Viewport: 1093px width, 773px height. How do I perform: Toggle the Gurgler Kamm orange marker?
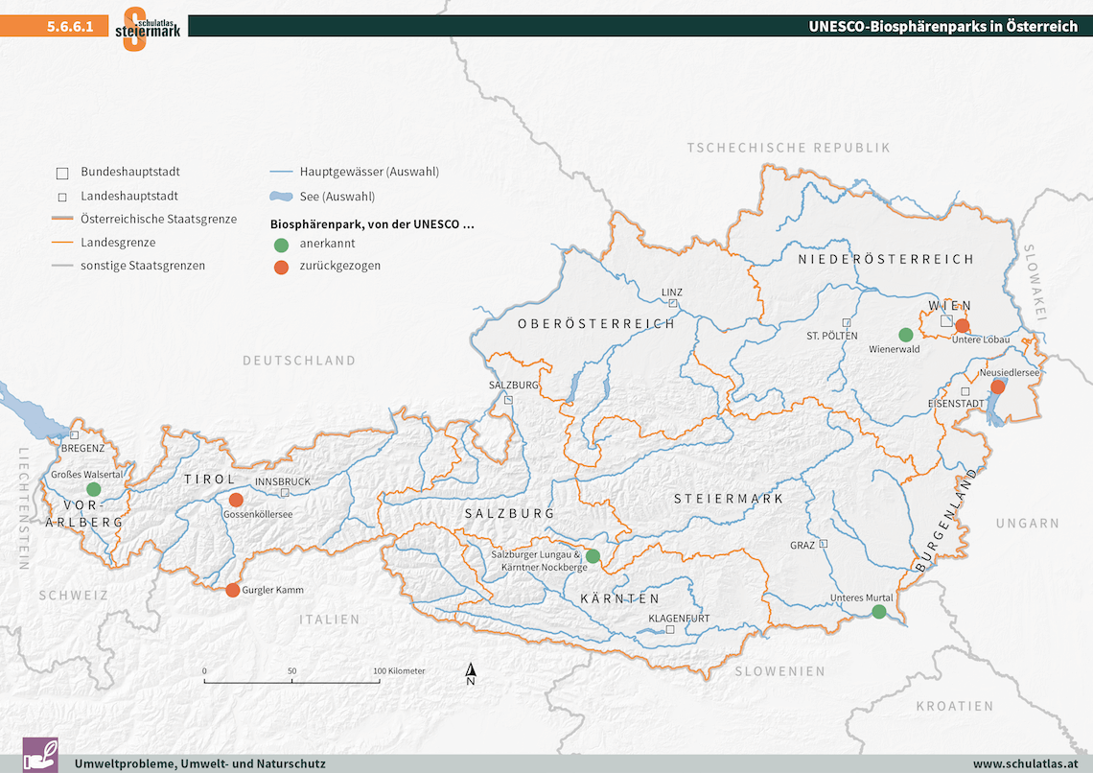point(233,590)
